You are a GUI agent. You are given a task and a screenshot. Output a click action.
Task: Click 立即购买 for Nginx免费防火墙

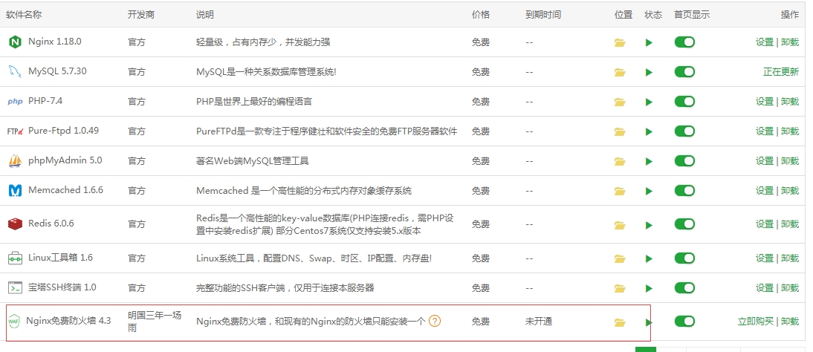[x=756, y=322]
